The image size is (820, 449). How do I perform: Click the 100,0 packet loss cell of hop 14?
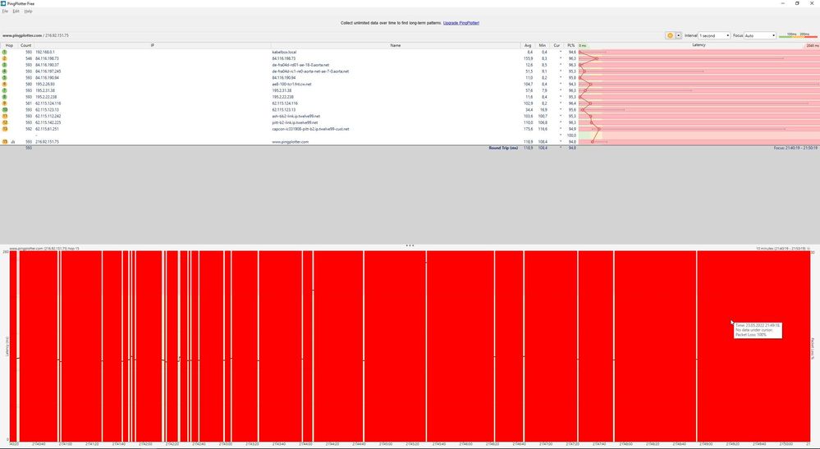[x=571, y=135]
